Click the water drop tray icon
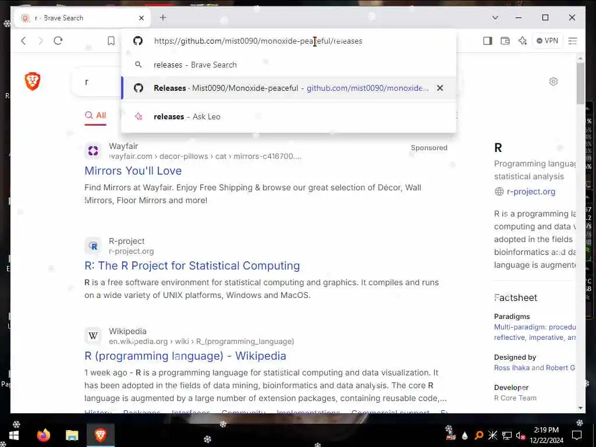596x447 pixels. [x=465, y=435]
